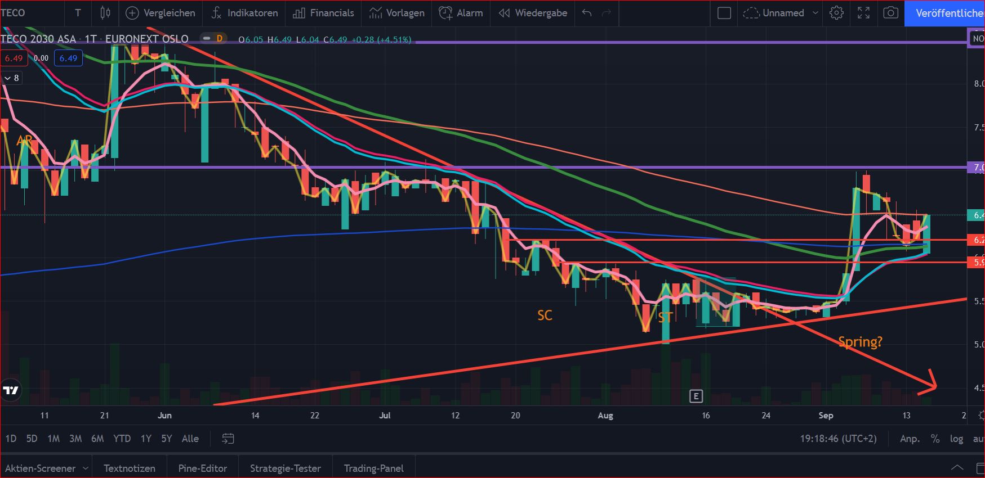Screen dimensions: 985x478
Task: Open the Trading-Panel tab
Action: click(x=373, y=468)
